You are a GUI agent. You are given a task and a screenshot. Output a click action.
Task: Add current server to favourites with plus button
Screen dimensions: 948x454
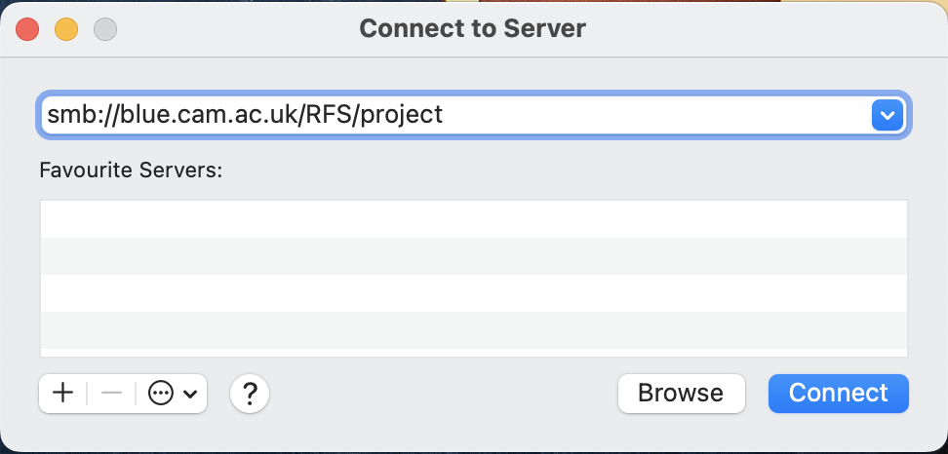coord(63,394)
